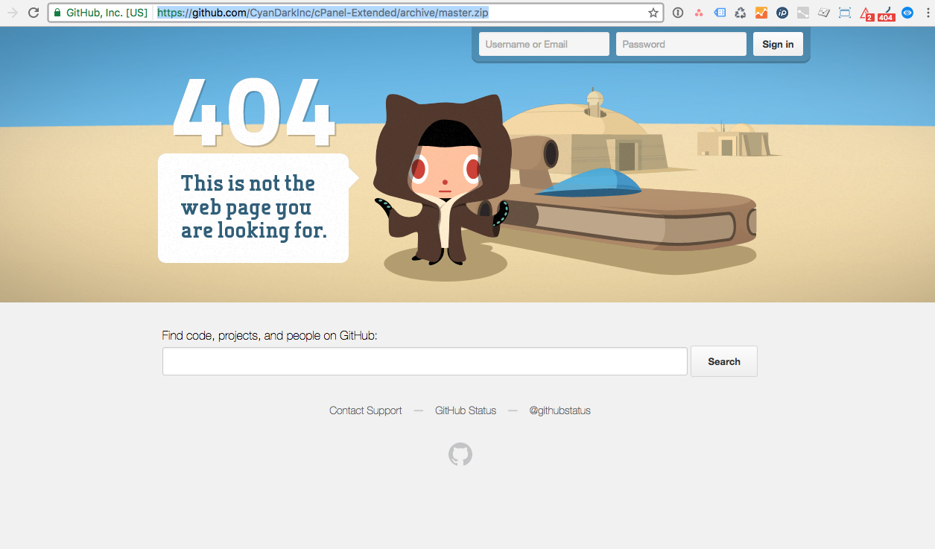Click the blue tag extension icon
Viewport: 935px width, 549px height.
click(720, 13)
